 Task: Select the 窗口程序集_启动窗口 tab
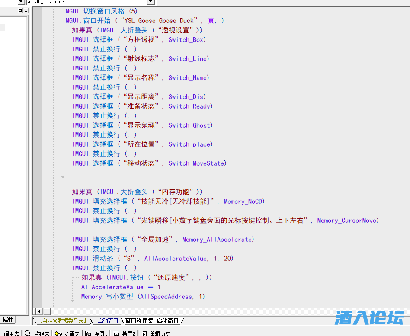pos(152,320)
